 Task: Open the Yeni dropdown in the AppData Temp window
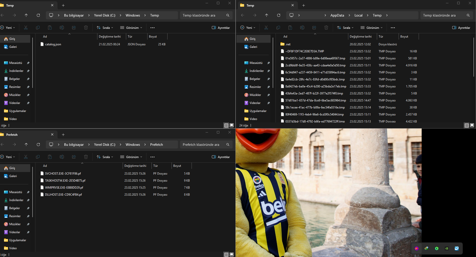[248, 28]
